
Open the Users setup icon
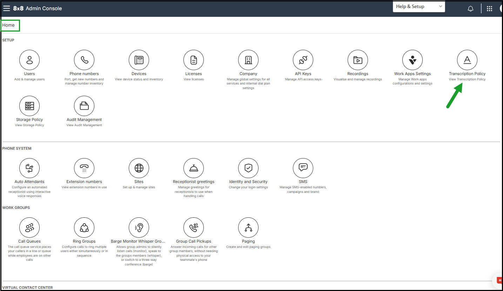pos(29,60)
